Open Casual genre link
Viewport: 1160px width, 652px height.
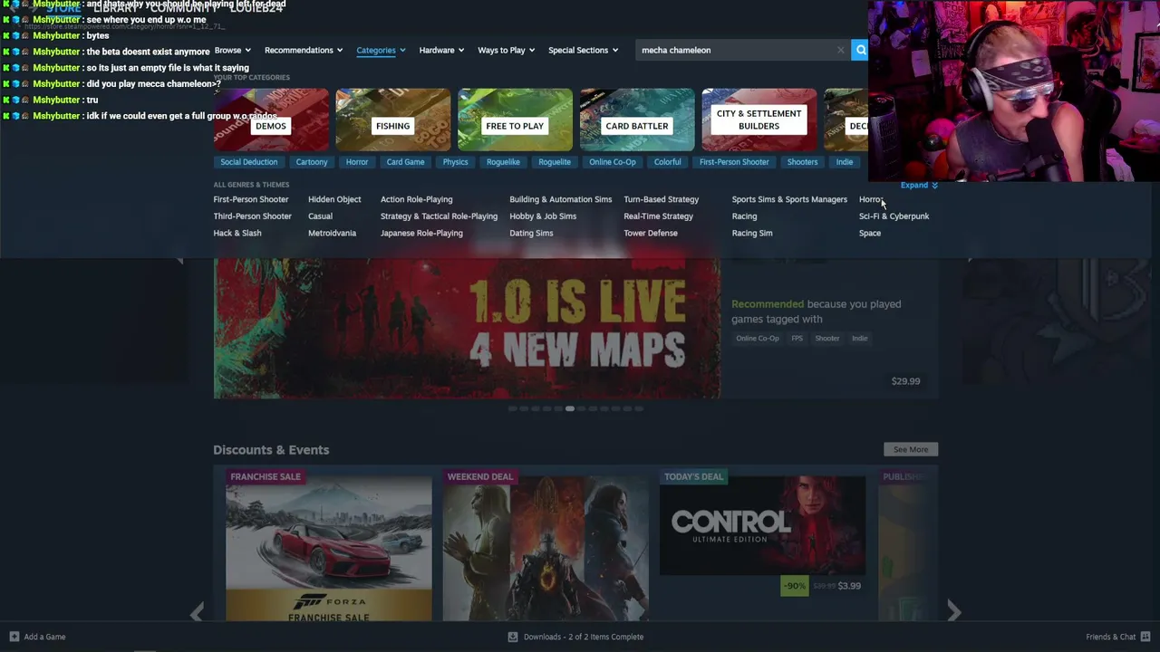[x=320, y=216]
